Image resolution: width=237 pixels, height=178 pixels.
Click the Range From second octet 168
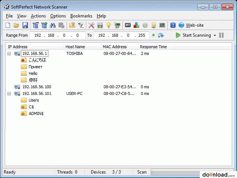coord(51,35)
